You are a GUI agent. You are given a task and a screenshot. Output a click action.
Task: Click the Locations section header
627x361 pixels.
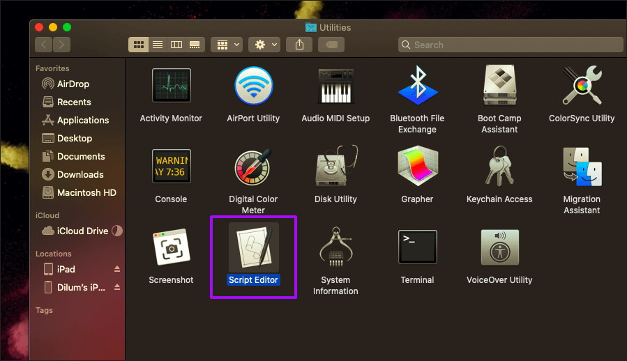(54, 254)
